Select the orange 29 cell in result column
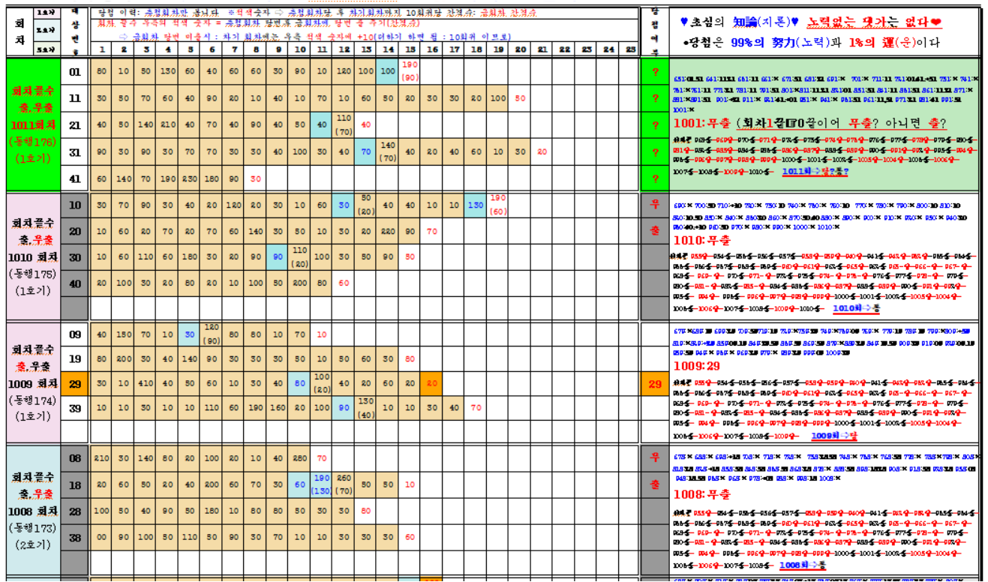Viewport: 988px width, 582px height. (x=655, y=383)
